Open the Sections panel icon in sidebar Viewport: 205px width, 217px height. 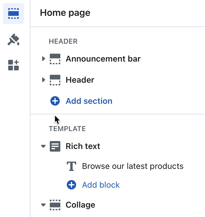coord(13,13)
